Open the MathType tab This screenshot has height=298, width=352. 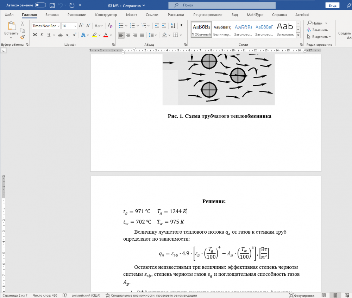(x=255, y=15)
